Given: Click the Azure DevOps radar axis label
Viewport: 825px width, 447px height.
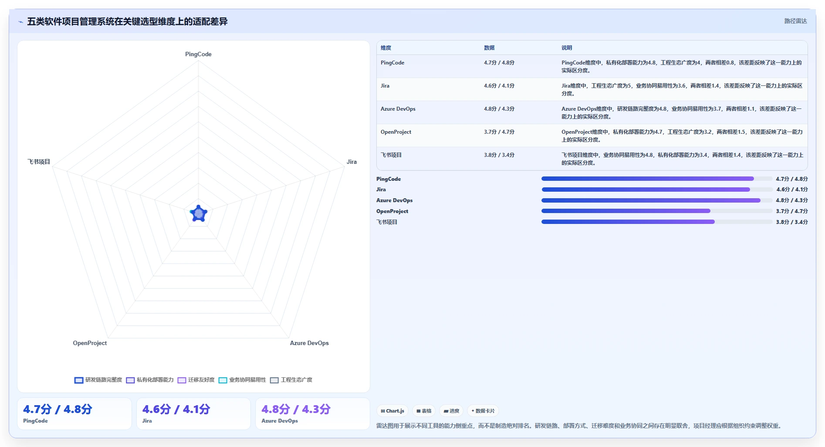Looking at the screenshot, I should click(x=309, y=343).
